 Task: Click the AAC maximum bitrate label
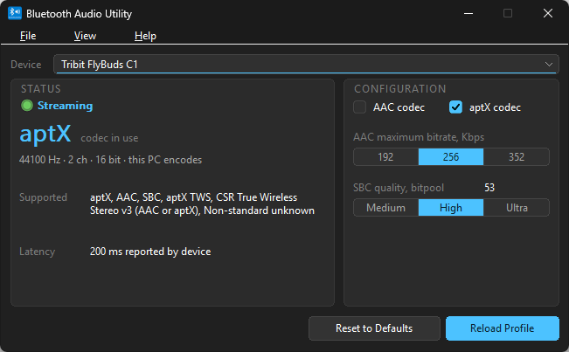tap(419, 137)
